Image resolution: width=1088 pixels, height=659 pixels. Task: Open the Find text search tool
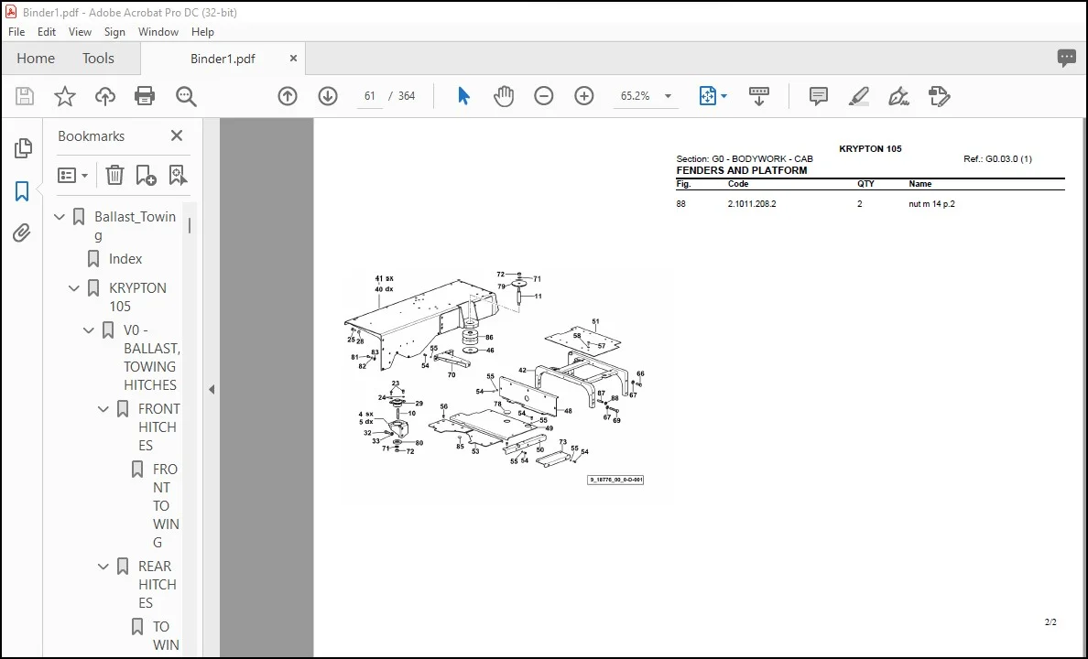click(186, 96)
